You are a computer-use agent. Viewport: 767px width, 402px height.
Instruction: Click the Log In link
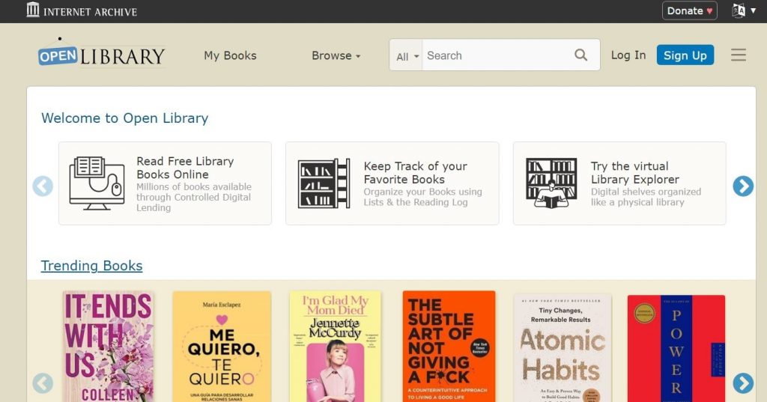point(628,55)
